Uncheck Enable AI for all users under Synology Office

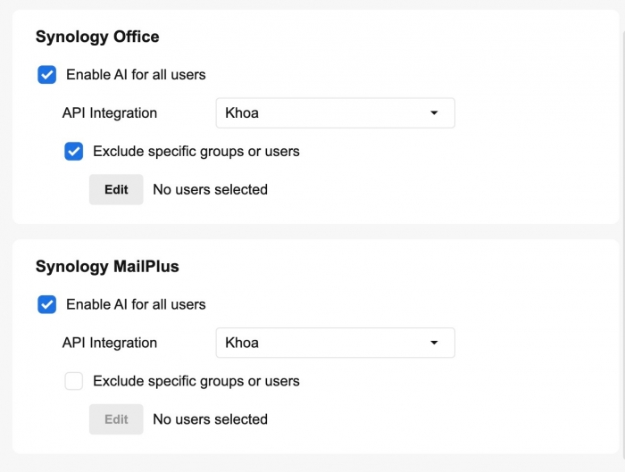46,75
